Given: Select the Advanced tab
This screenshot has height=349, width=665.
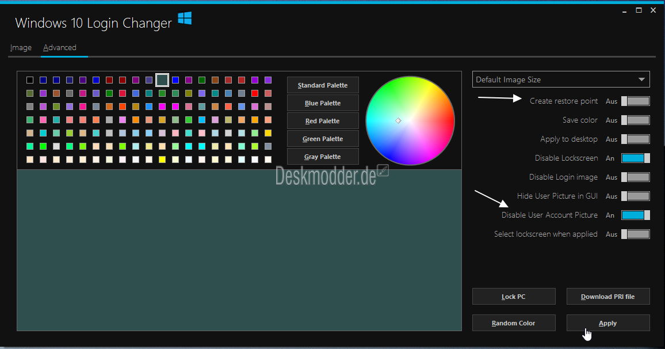Looking at the screenshot, I should (x=60, y=48).
